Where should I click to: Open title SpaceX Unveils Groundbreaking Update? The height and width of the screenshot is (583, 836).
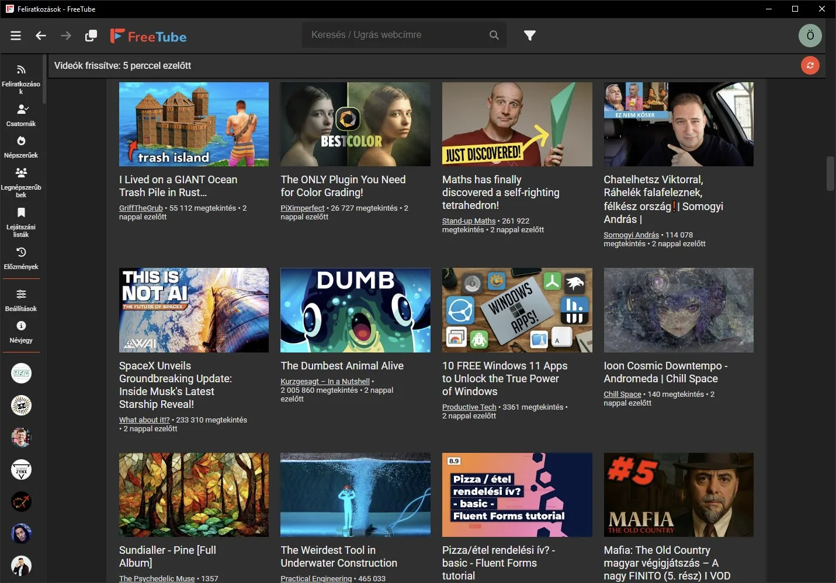(175, 385)
